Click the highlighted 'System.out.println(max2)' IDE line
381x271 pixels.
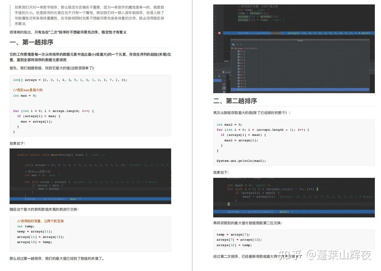[294, 212]
